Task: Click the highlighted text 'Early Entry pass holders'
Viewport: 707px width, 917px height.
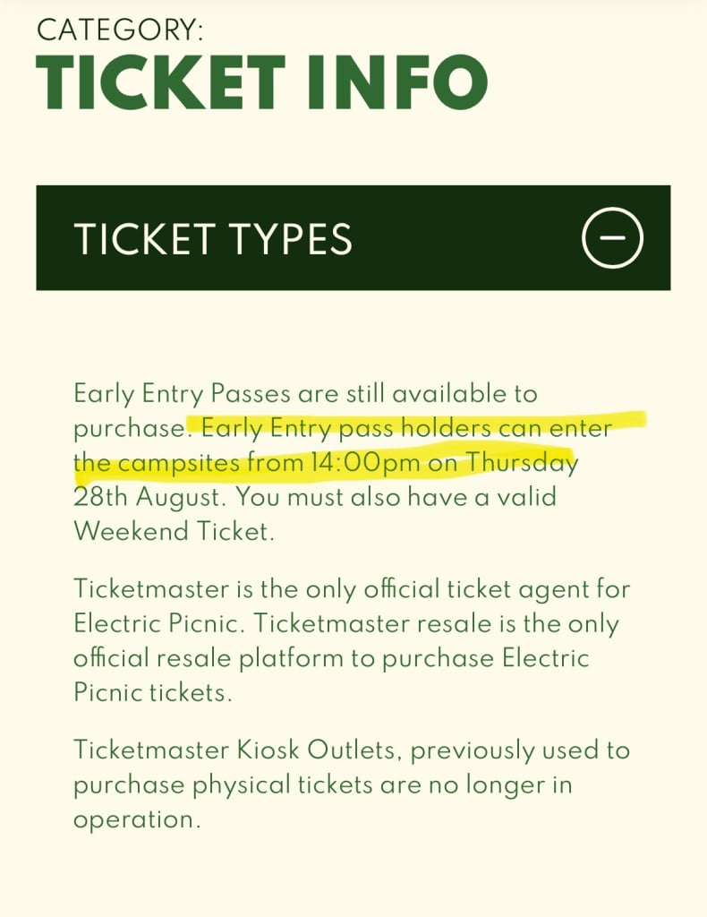Action: click(346, 429)
